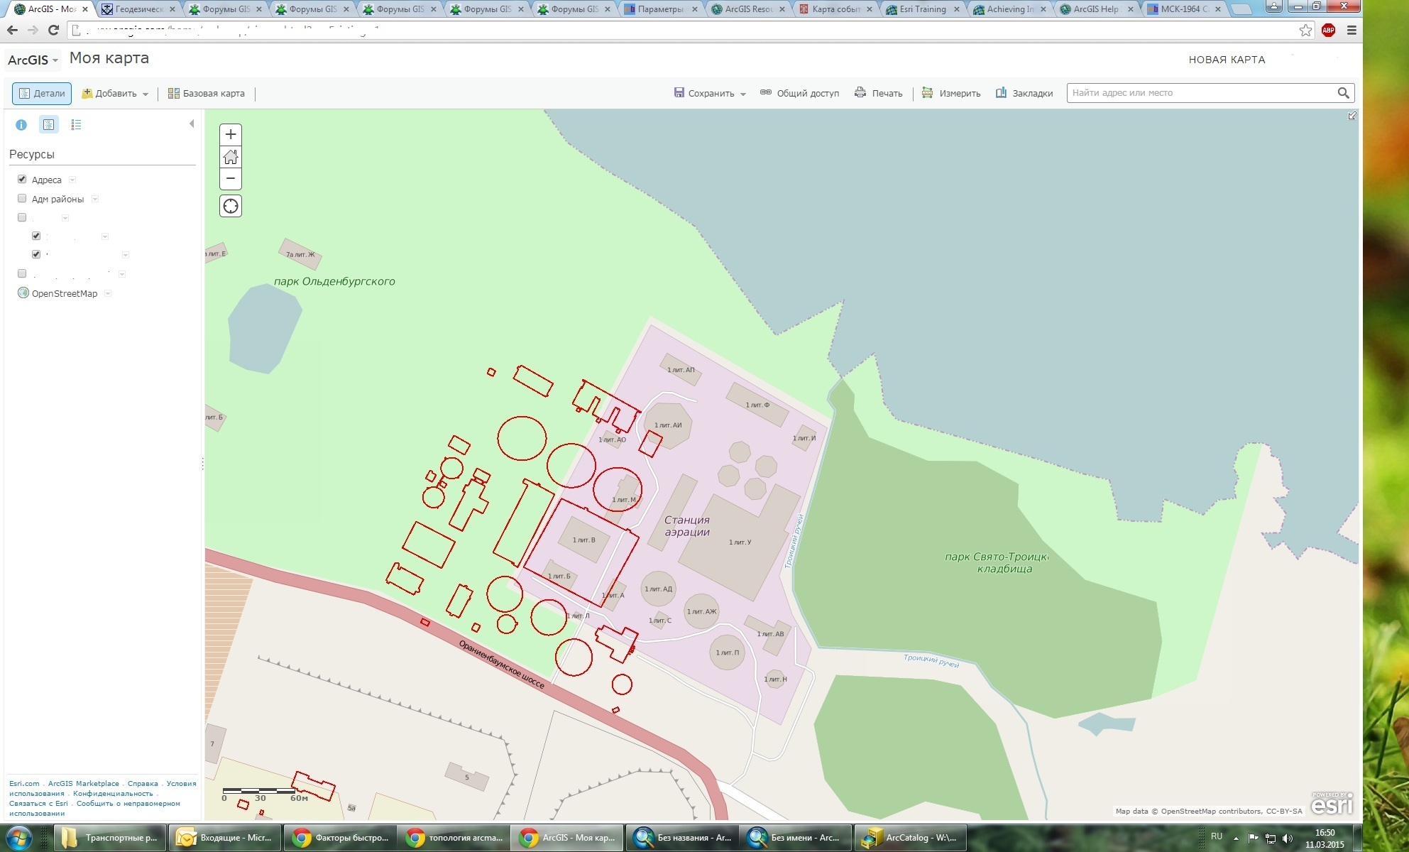Switch to the Esri Training browser tab
Image resolution: width=1409 pixels, height=852 pixels.
(922, 9)
